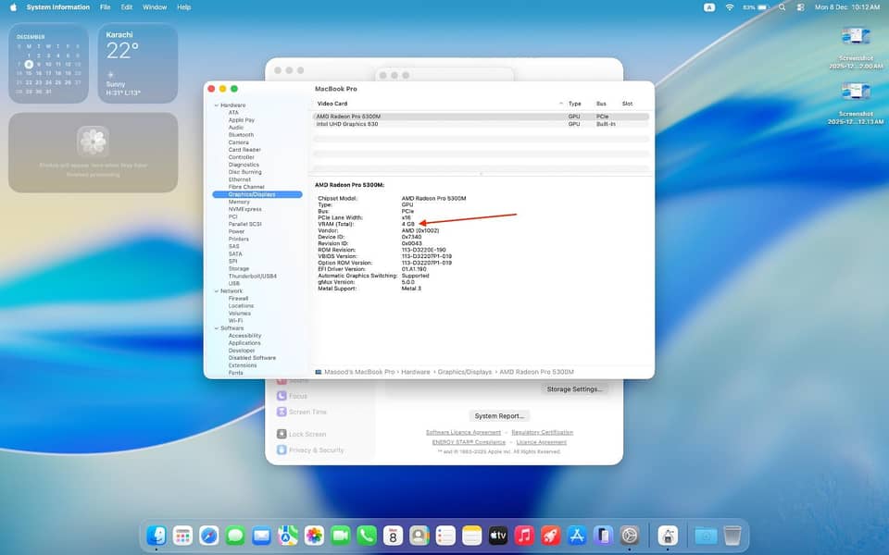Open the Window menu
This screenshot has width=889, height=555.
click(x=155, y=6)
